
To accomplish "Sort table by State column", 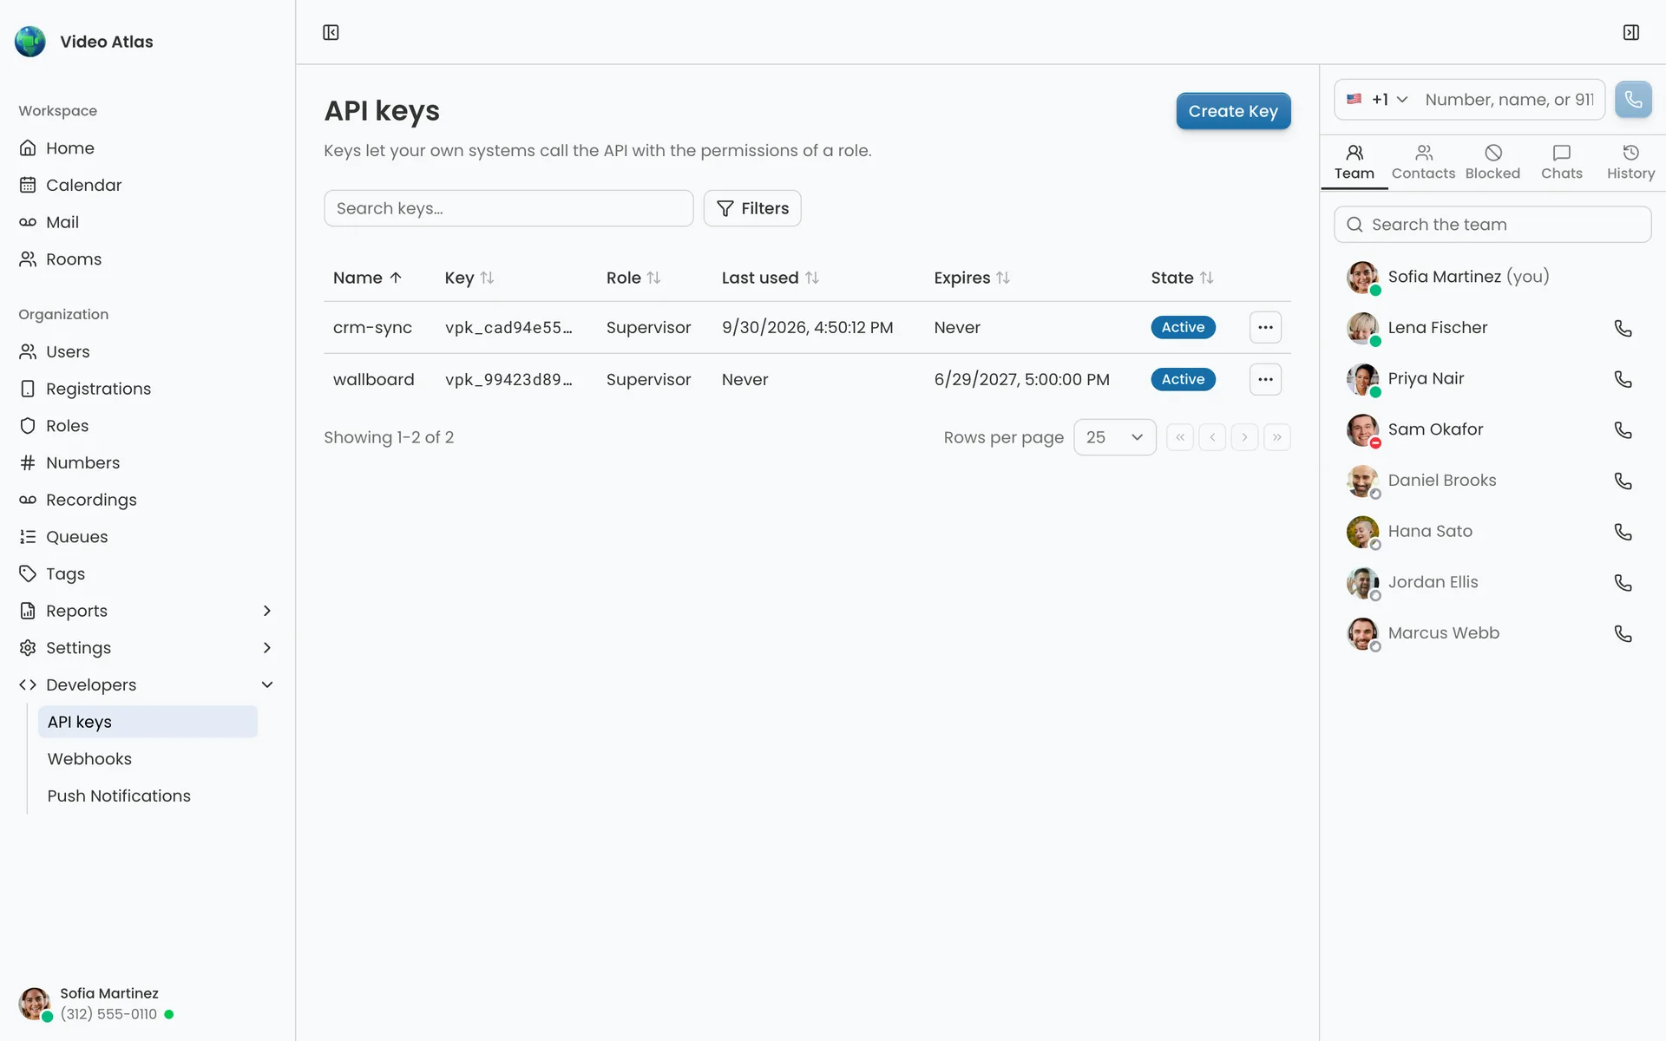I will pyautogui.click(x=1182, y=278).
